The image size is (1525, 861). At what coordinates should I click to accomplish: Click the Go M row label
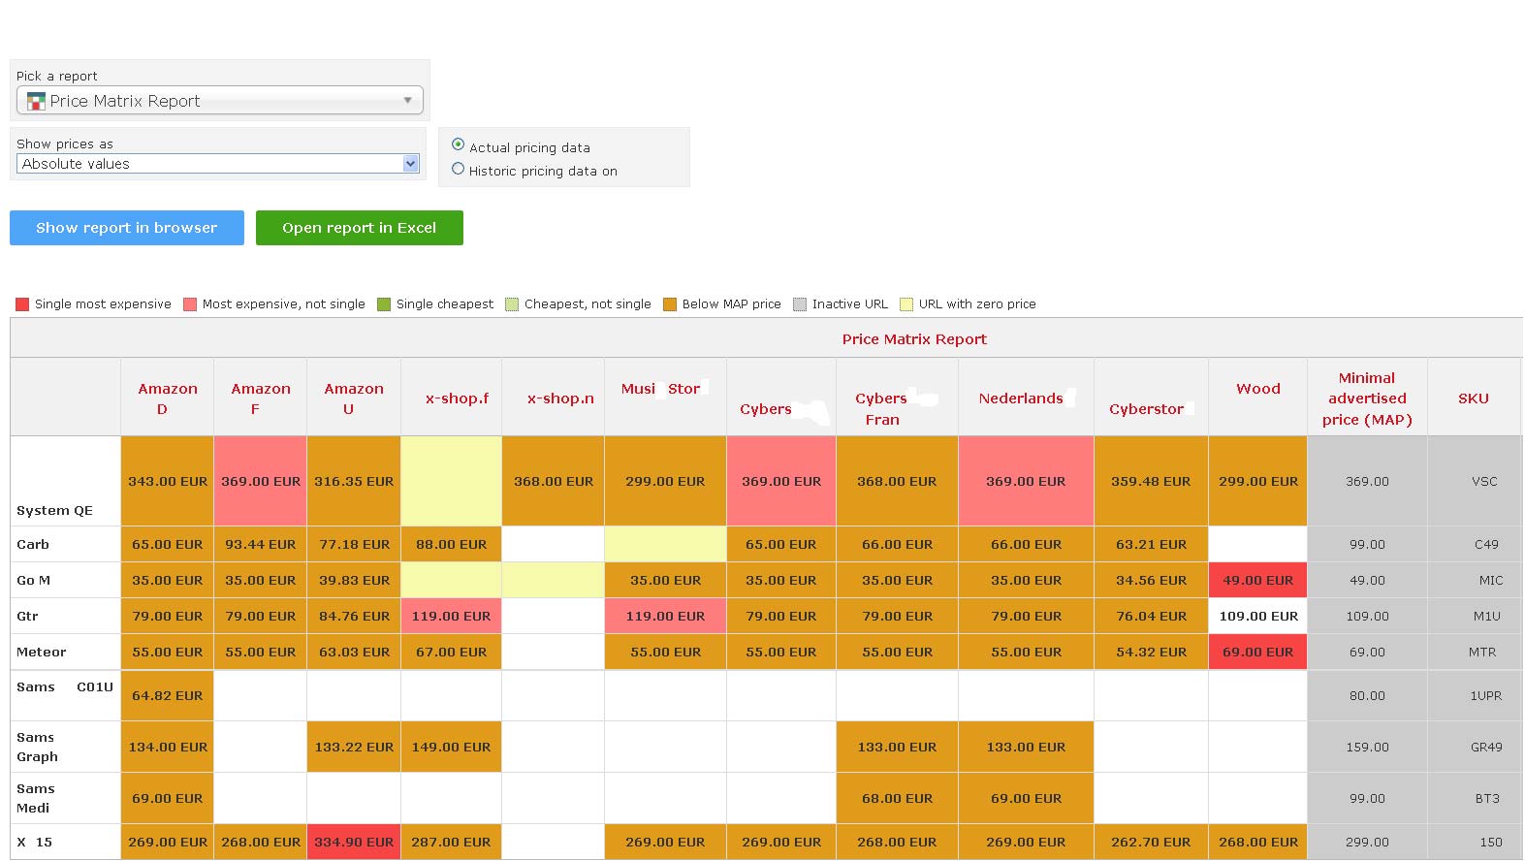click(x=34, y=581)
